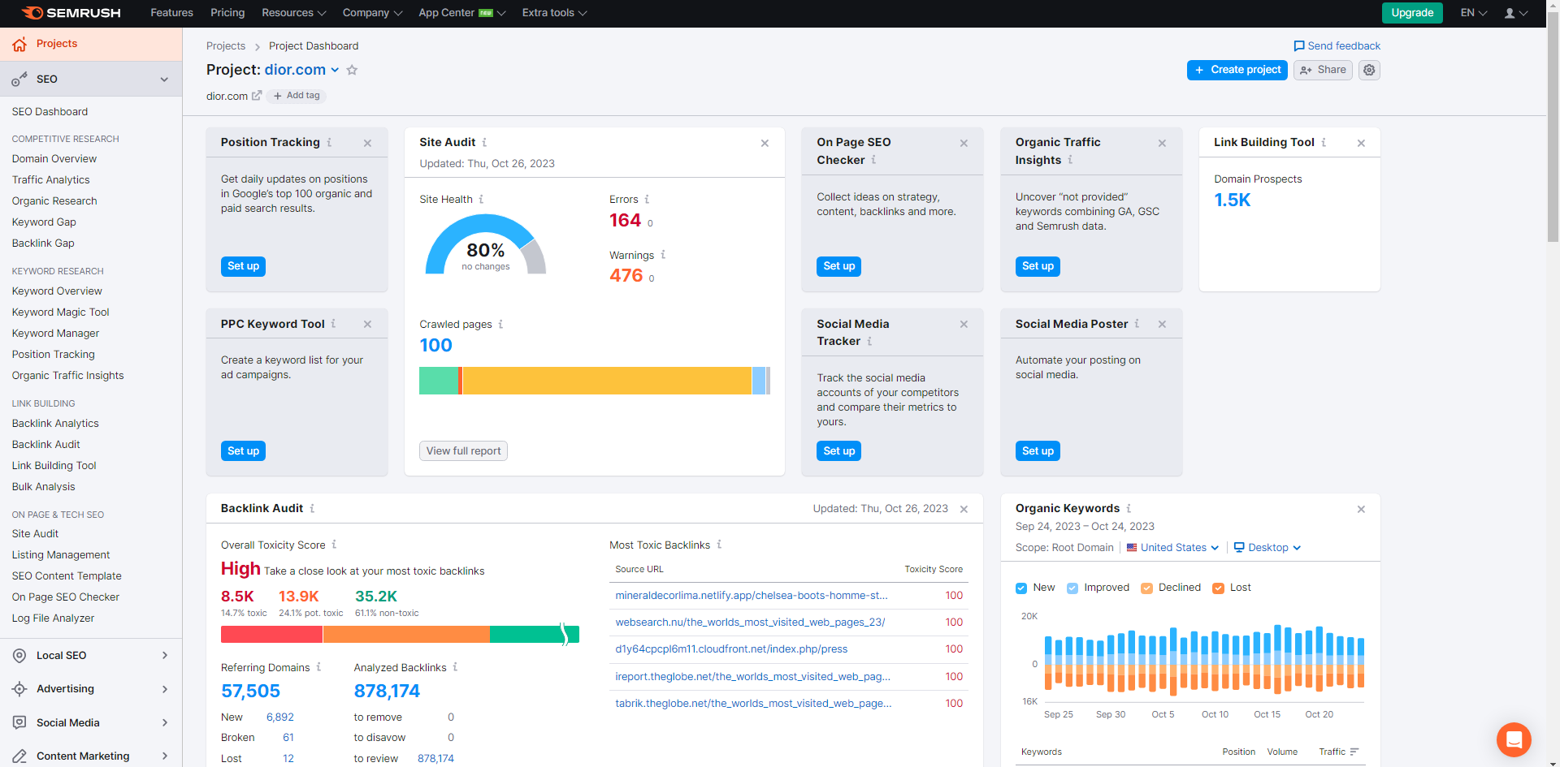Show info for Overall Toxicity Score
1560x767 pixels.
334,545
